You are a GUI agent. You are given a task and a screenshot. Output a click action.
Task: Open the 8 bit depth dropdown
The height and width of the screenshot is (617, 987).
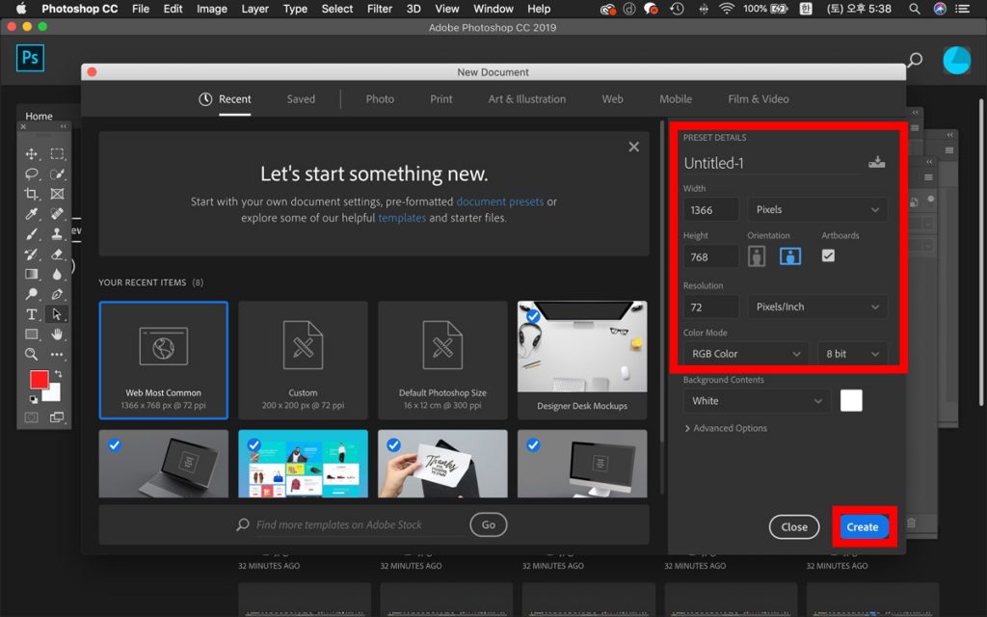click(852, 354)
